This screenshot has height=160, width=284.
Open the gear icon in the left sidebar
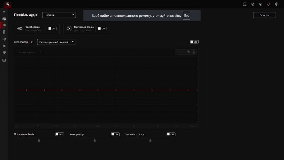tap(4, 39)
